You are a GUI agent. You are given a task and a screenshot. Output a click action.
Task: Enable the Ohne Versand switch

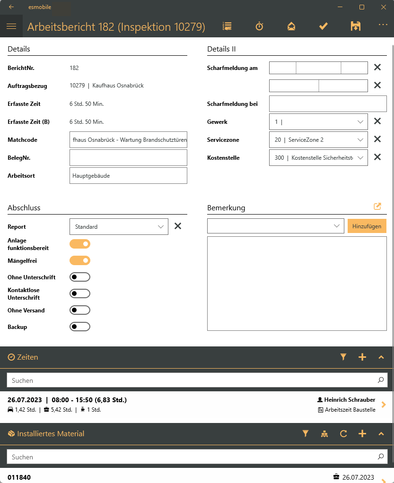(80, 310)
